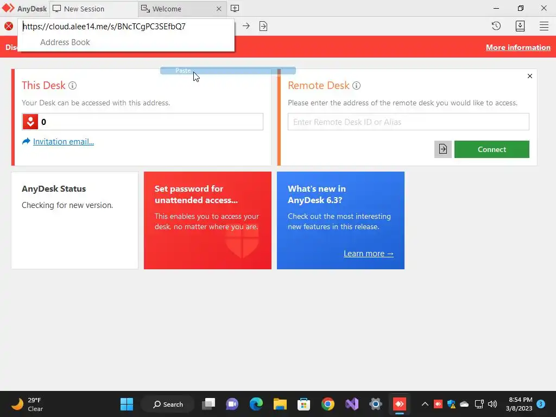Open Task View from the taskbar
Screen dimensions: 556x417
pyautogui.click(x=208, y=404)
